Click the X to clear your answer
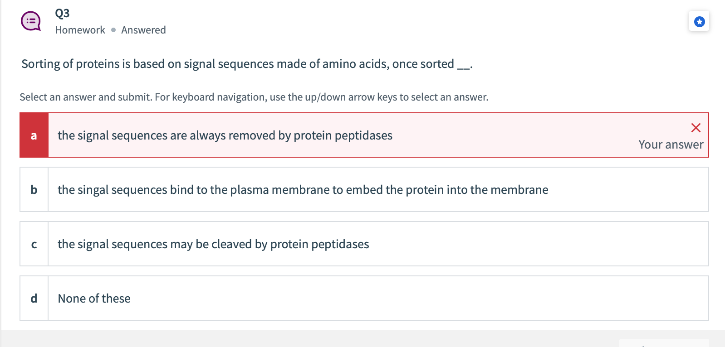The height and width of the screenshot is (347, 725). coord(696,128)
